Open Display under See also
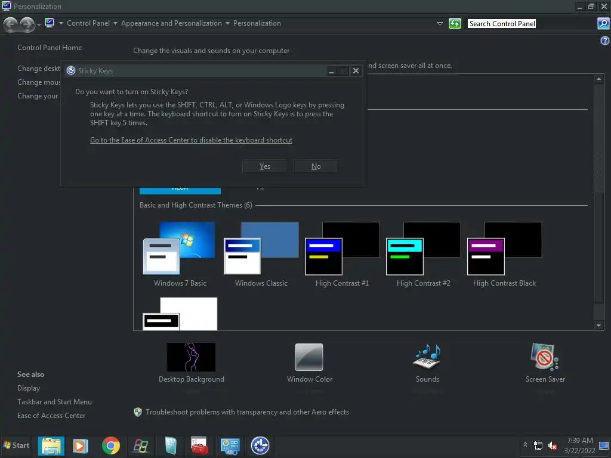611x458 pixels. coord(29,388)
